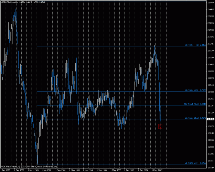Click the 1 Sep 1996 date label

(102, 170)
